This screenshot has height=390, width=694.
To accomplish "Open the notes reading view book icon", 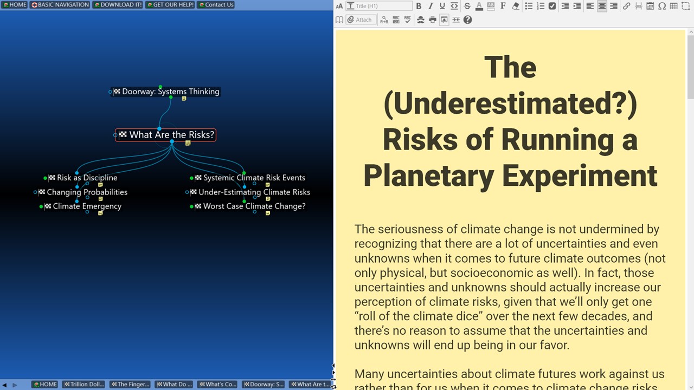I will [x=339, y=19].
